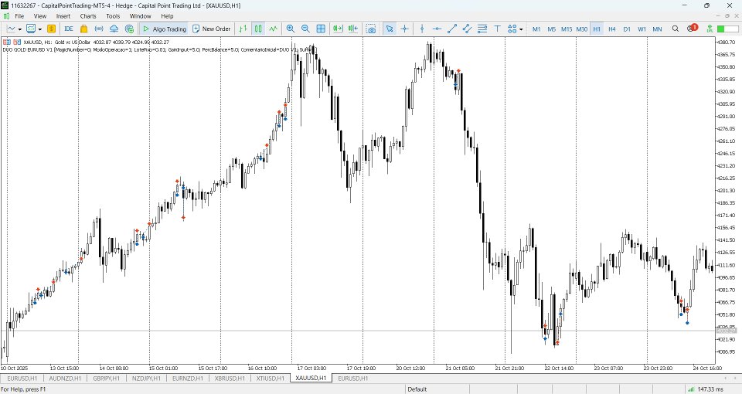This screenshot has height=394, width=742.
Task: Tile chart windows with grid icon
Action: tap(321, 29)
